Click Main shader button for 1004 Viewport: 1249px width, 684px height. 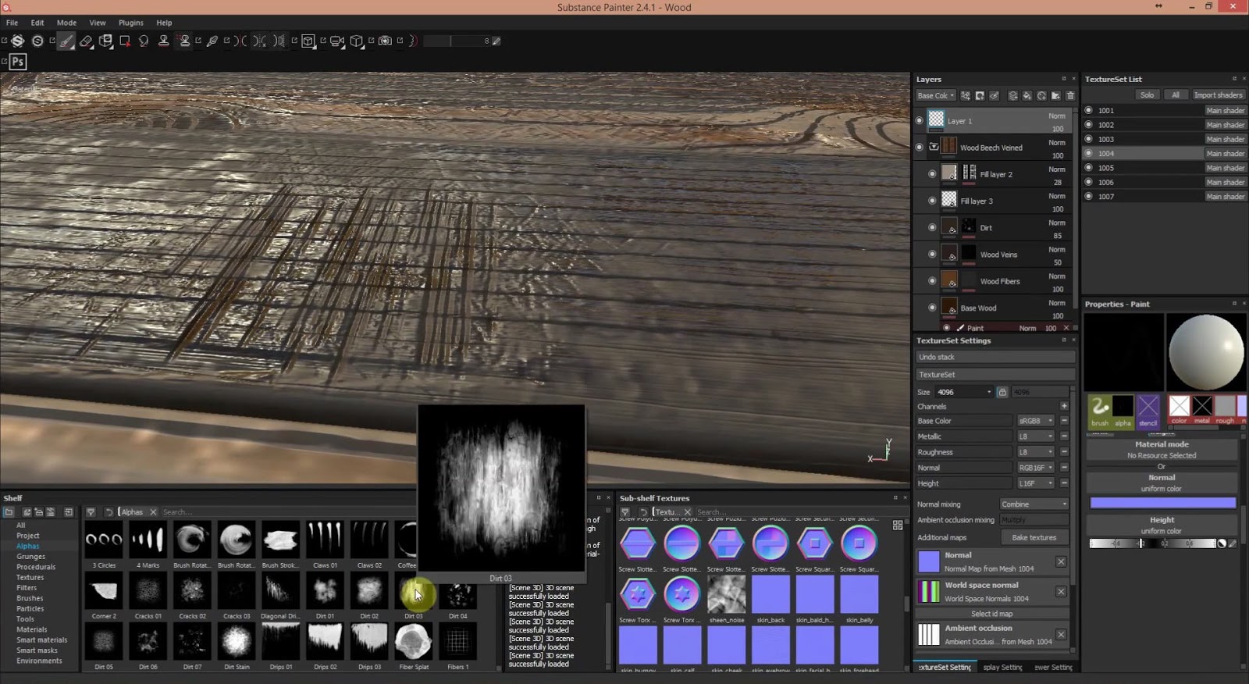click(1226, 153)
